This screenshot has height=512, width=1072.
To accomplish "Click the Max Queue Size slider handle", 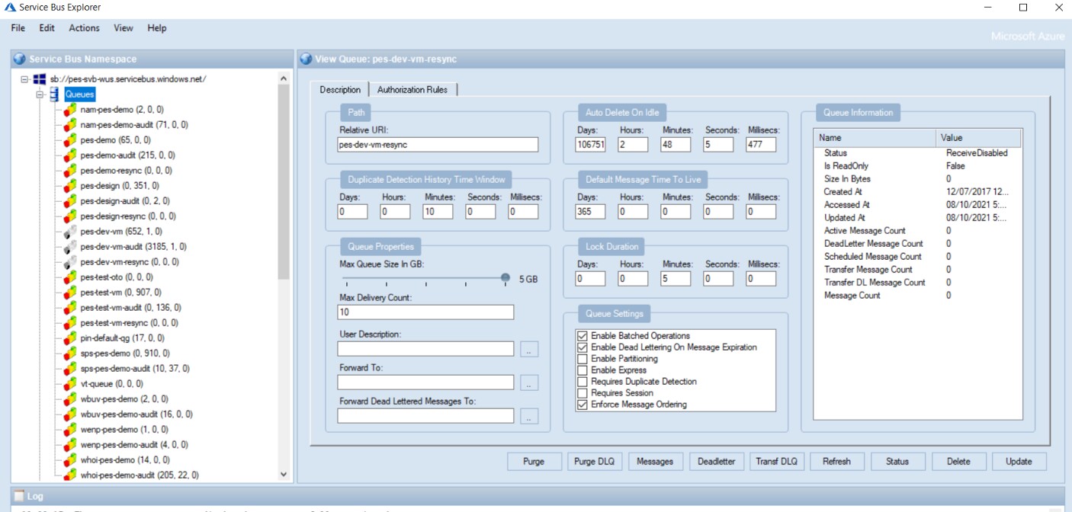I will (x=506, y=279).
